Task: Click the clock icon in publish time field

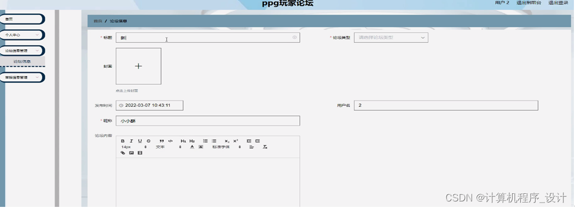Action: [x=121, y=105]
